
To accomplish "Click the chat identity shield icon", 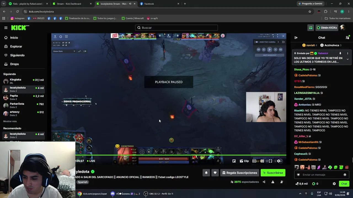I will tap(298, 175).
